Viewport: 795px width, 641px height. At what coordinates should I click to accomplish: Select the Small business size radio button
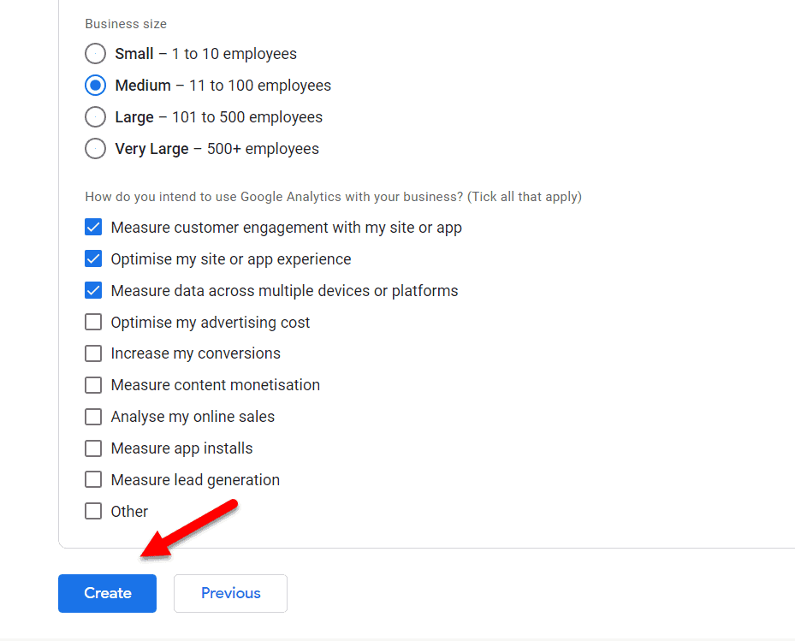(x=95, y=54)
